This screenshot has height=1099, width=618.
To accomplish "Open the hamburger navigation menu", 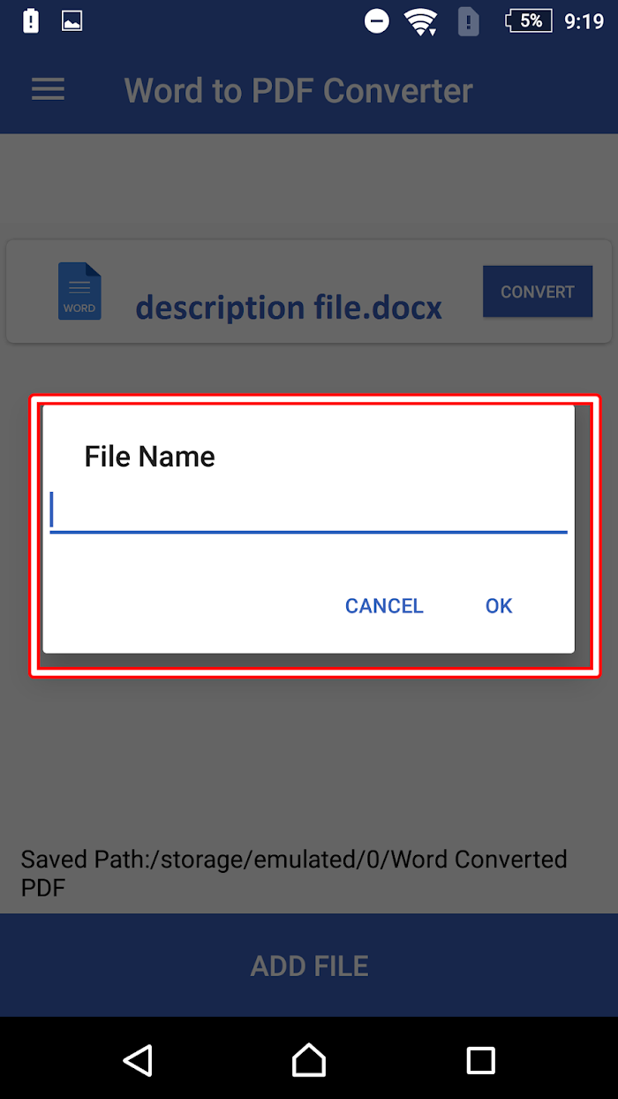I will 48,89.
